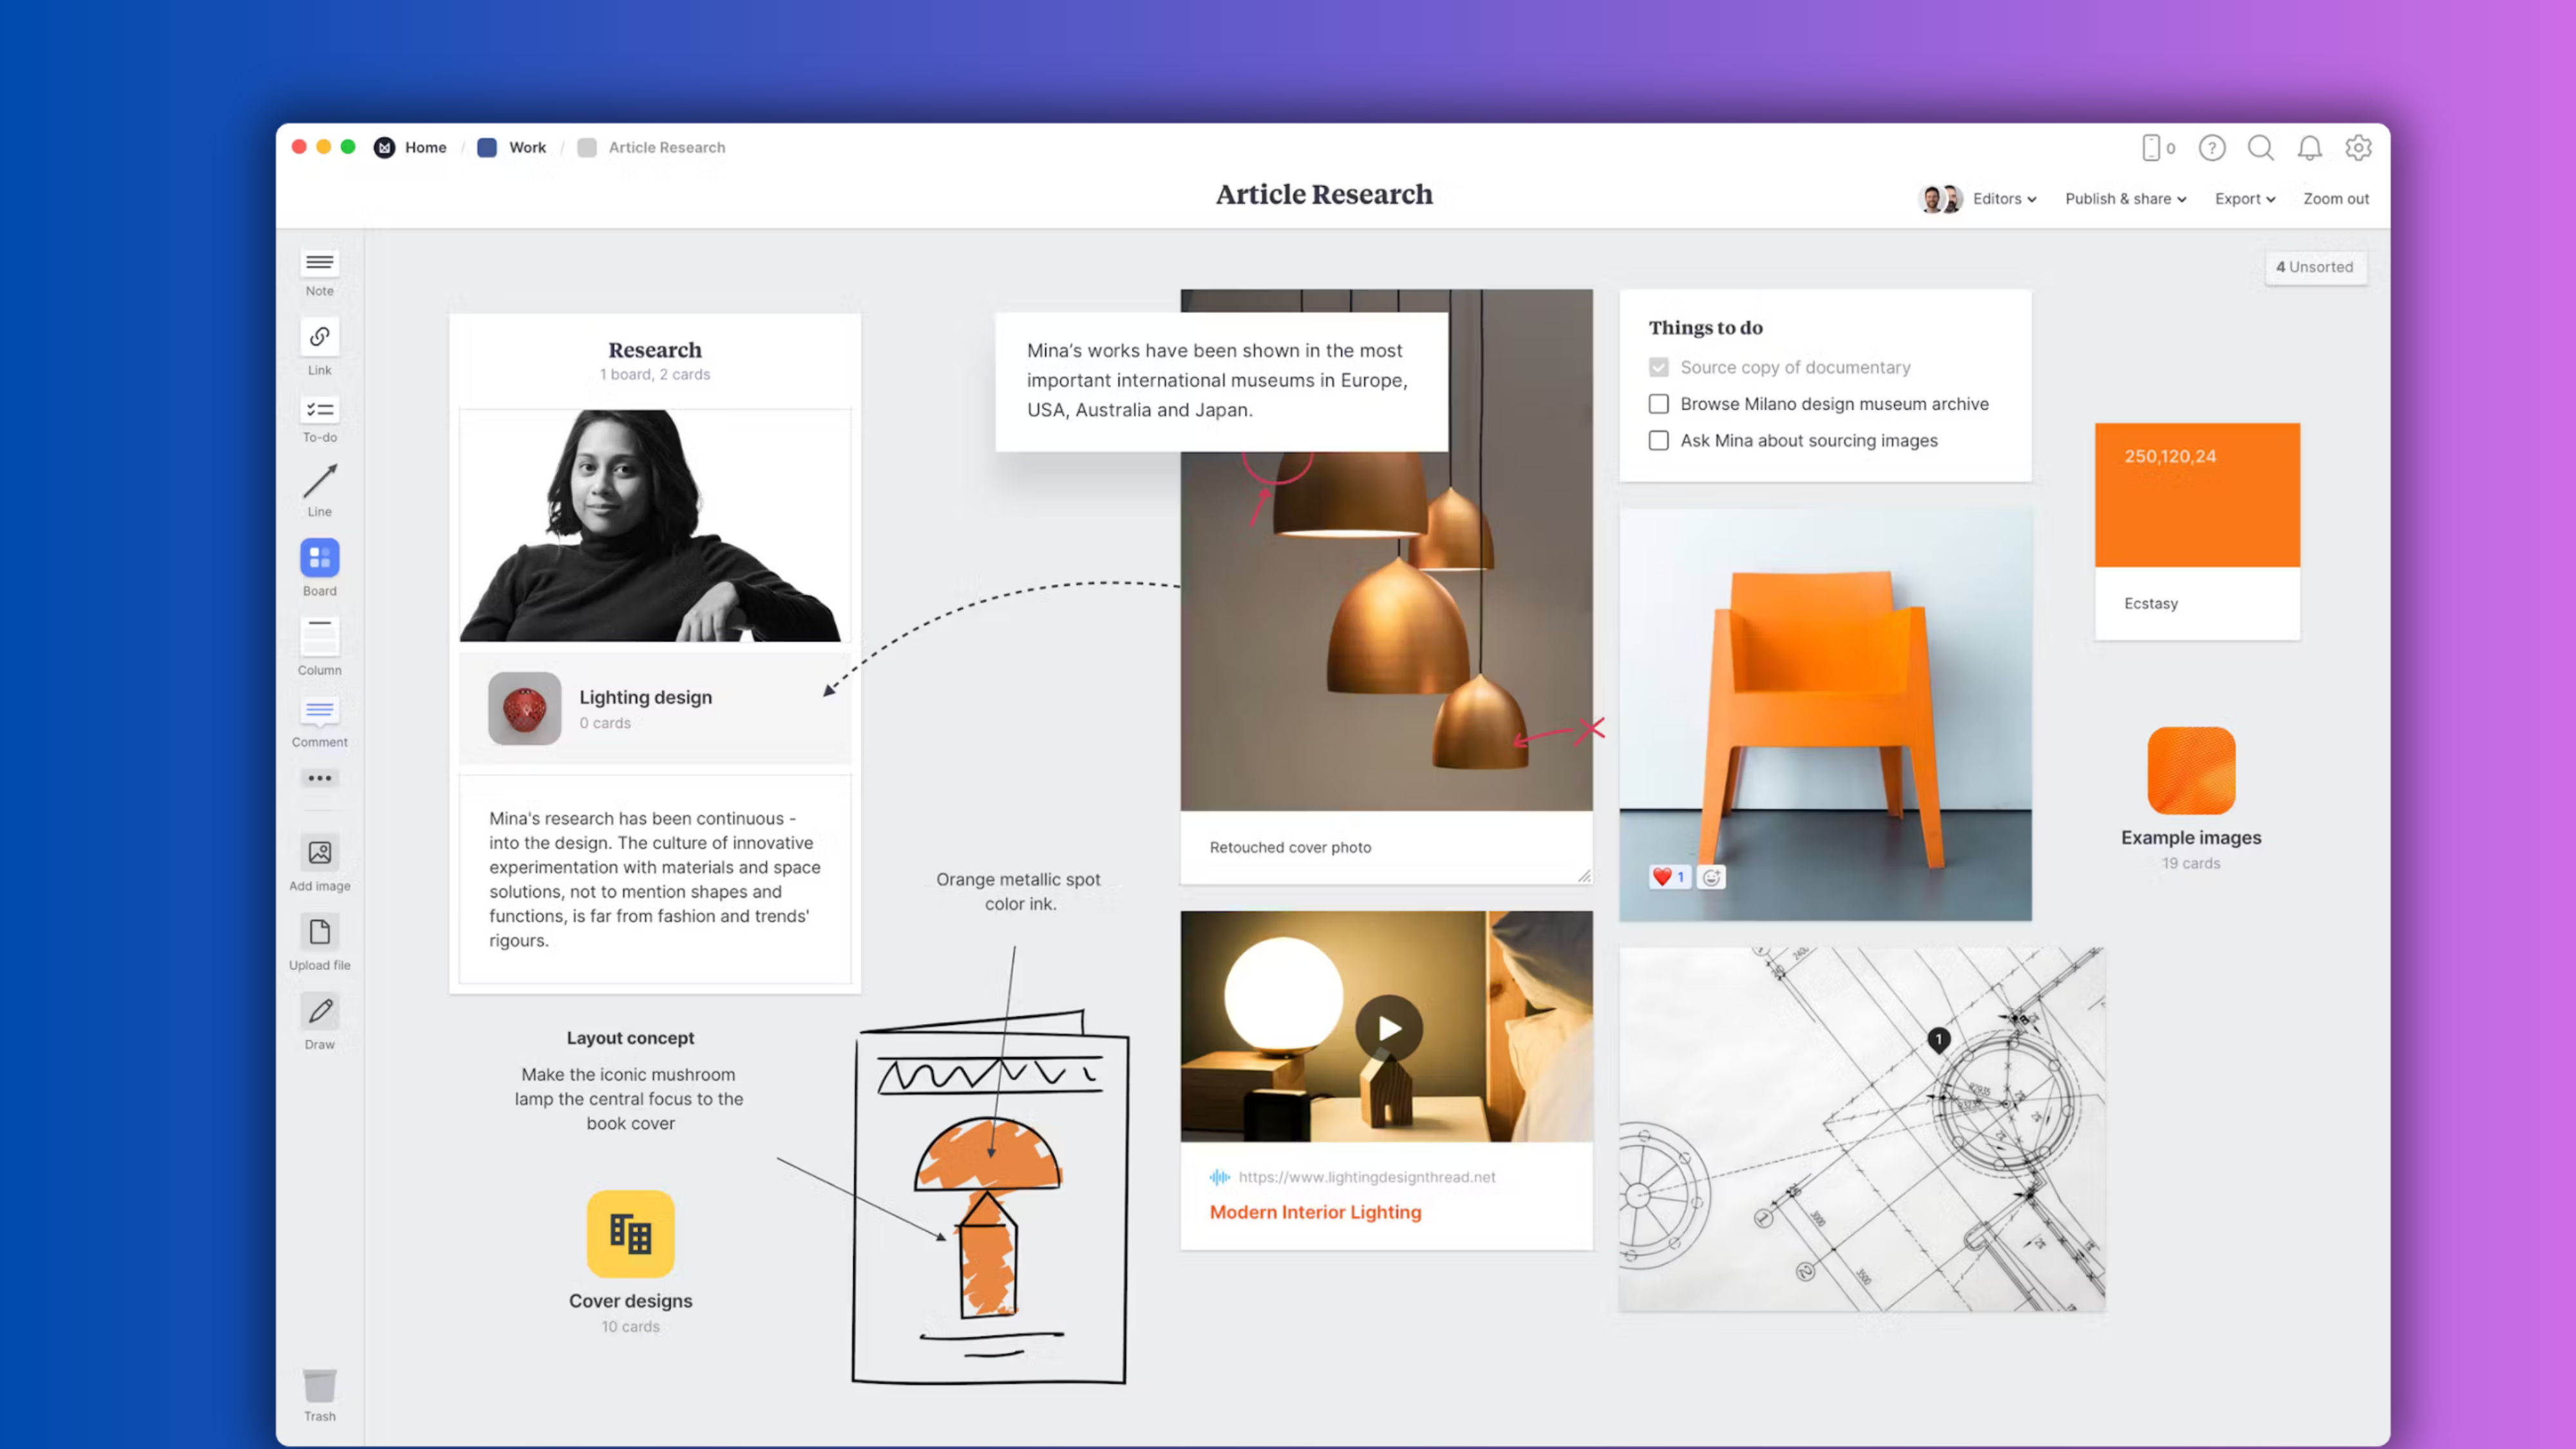Go Home via the breadcrumb
The width and height of the screenshot is (2576, 1449).
425,147
